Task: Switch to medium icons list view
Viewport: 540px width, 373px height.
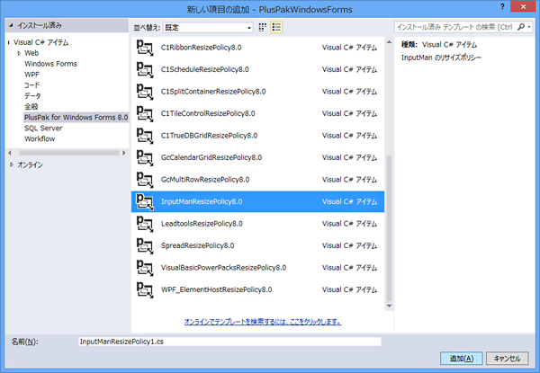Action: pos(276,27)
